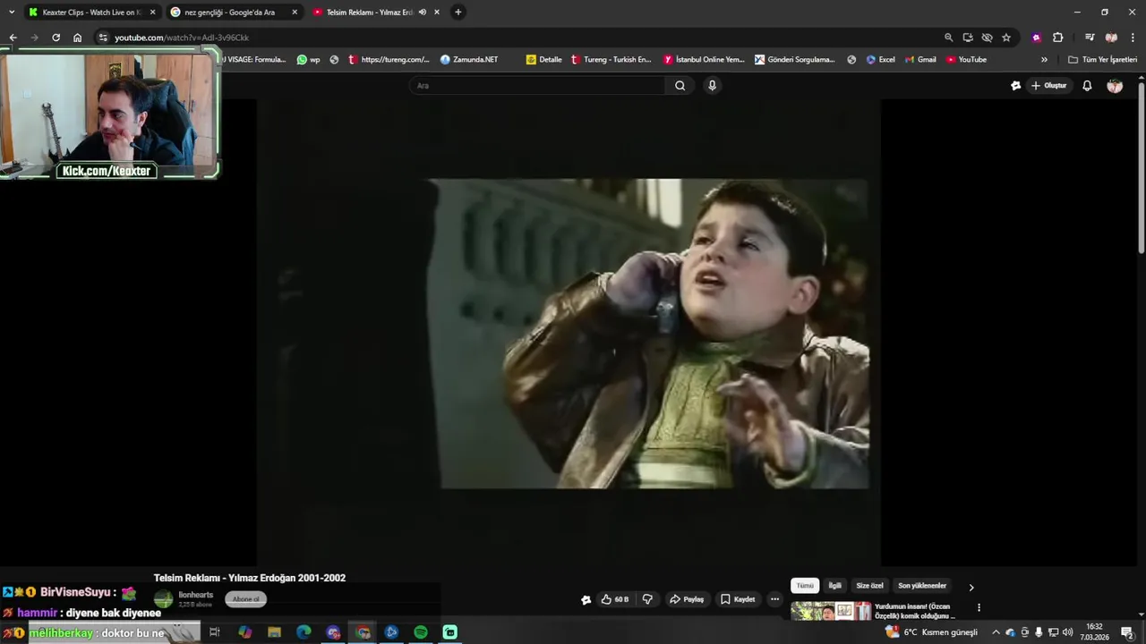
Task: Expand the hidden bookmarks overflow chevron
Action: [1044, 60]
